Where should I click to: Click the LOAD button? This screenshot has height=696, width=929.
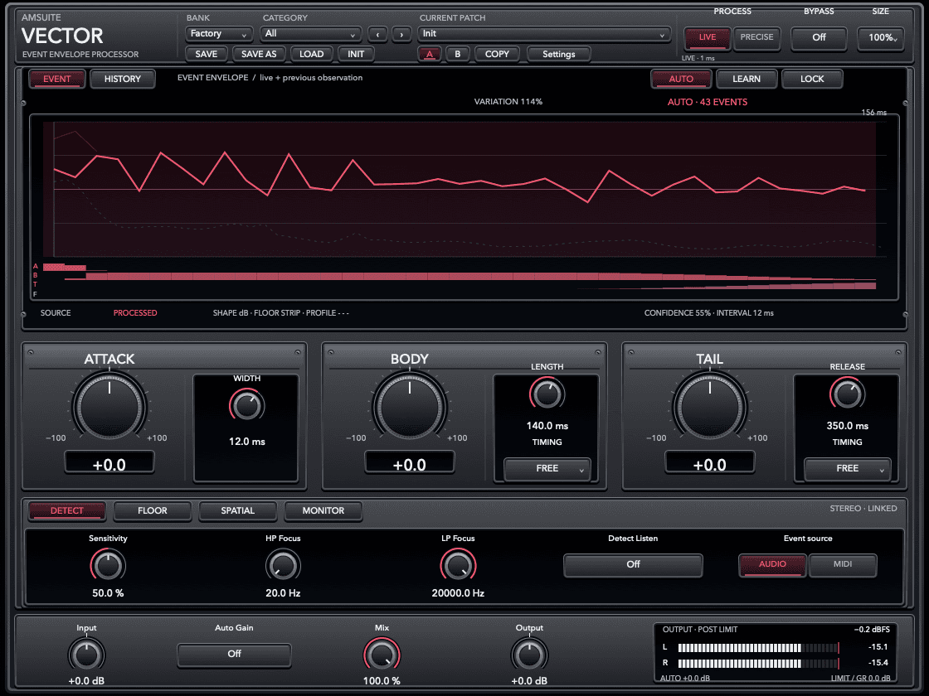(x=312, y=55)
